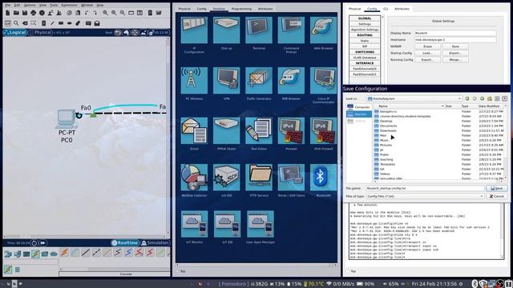Click the fast forward time button
The width and height of the screenshot is (513, 288).
tap(42, 243)
